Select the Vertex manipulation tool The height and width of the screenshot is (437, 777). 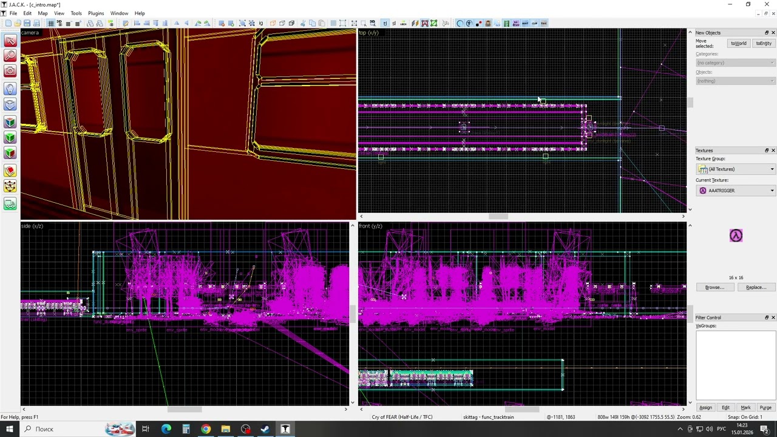coord(10,187)
